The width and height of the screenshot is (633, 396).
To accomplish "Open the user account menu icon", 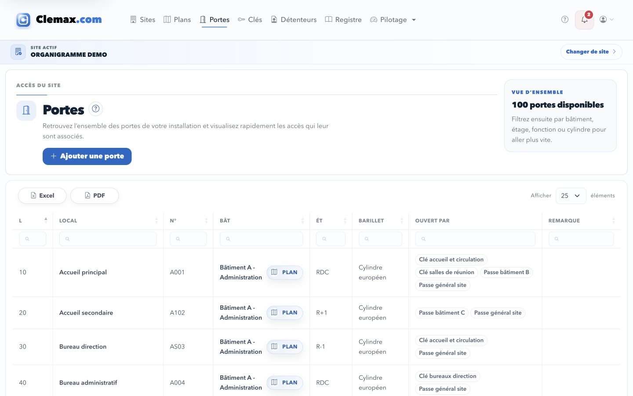I will (606, 19).
